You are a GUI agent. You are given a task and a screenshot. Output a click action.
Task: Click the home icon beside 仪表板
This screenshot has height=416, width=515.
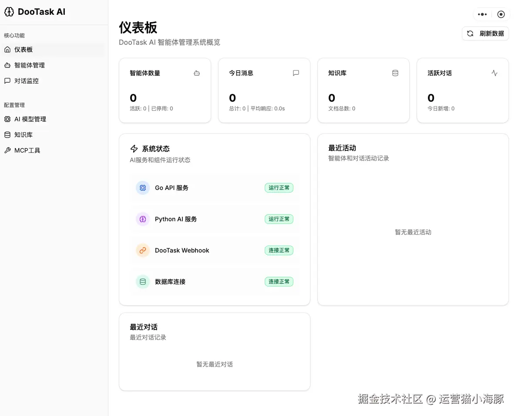pyautogui.click(x=7, y=50)
